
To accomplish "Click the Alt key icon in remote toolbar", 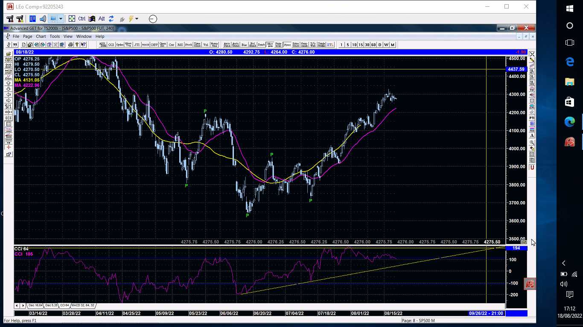I will pyautogui.click(x=102, y=19).
